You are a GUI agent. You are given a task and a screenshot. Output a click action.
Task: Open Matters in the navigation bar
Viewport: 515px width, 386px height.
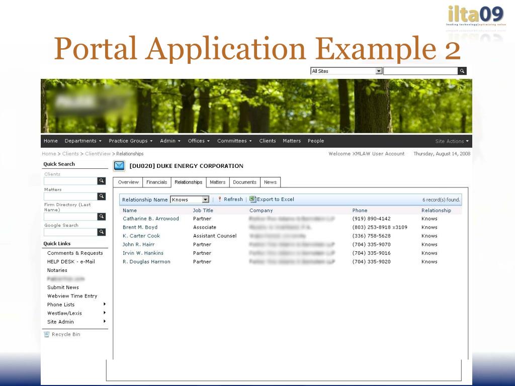[x=292, y=141]
